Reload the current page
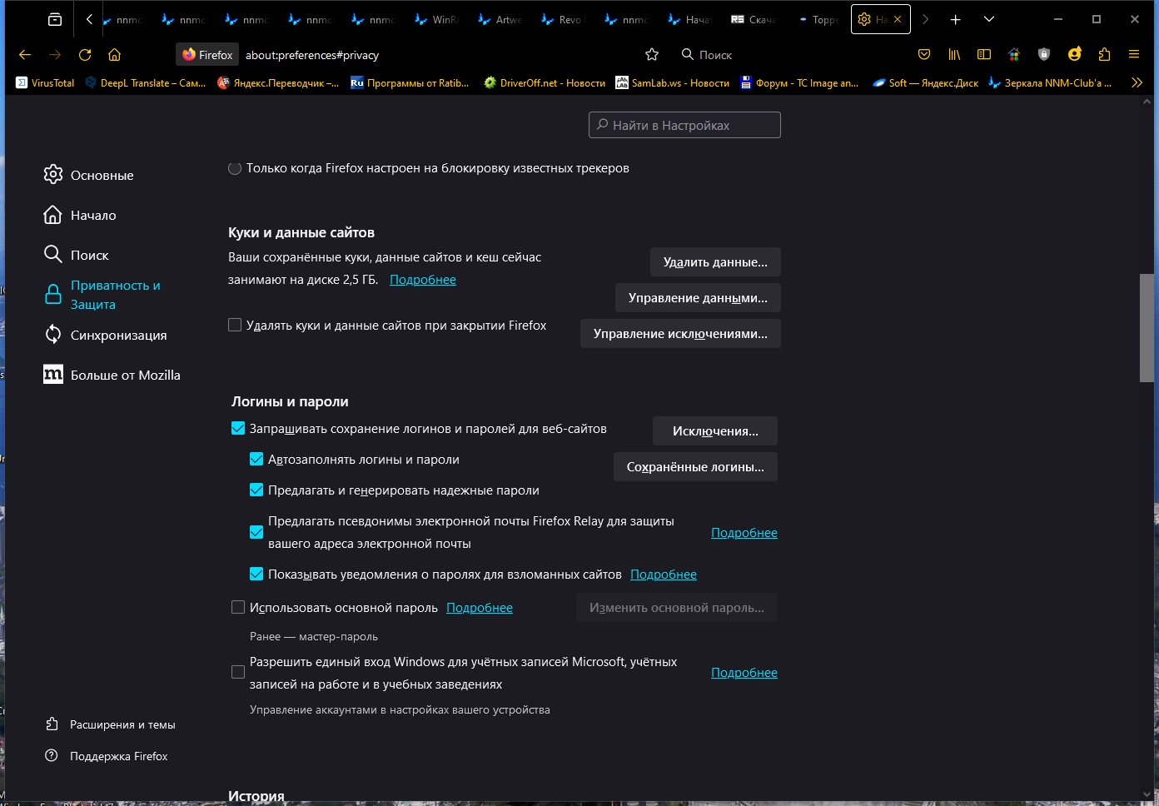The width and height of the screenshot is (1159, 806). pyautogui.click(x=85, y=55)
